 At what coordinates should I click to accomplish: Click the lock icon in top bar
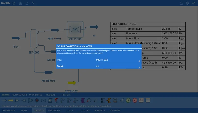[x=181, y=3]
